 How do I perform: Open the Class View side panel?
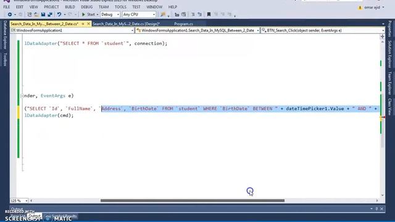[x=389, y=107]
